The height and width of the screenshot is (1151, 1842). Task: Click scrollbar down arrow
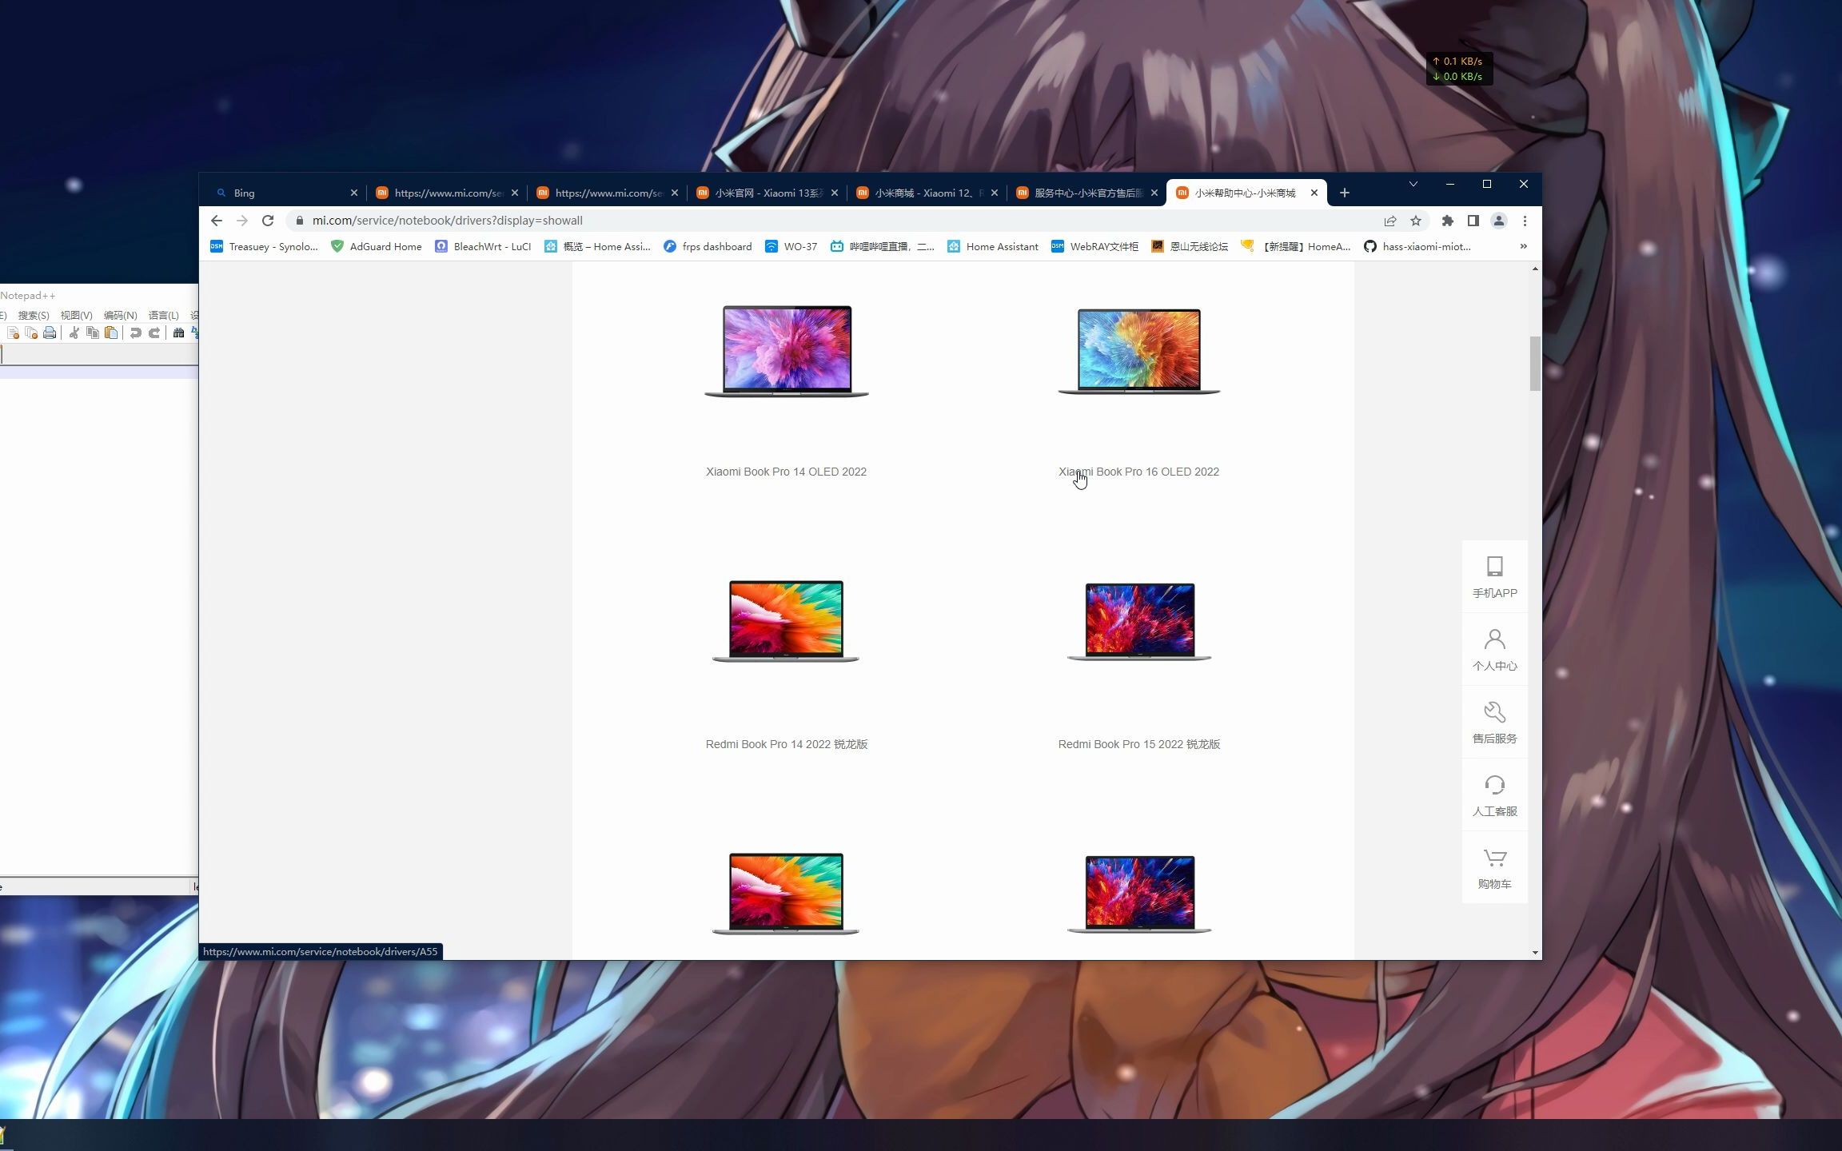(1535, 953)
